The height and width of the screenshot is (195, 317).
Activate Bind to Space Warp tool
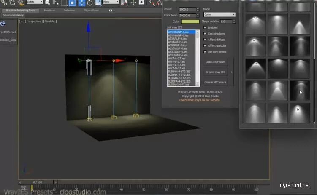pyautogui.click(x=20, y=3)
